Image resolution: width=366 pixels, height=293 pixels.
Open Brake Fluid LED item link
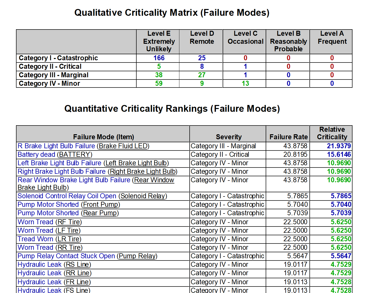(123, 146)
